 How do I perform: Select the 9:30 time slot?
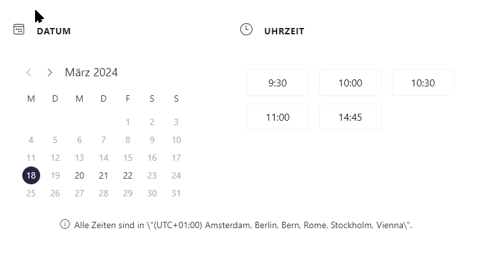(277, 83)
